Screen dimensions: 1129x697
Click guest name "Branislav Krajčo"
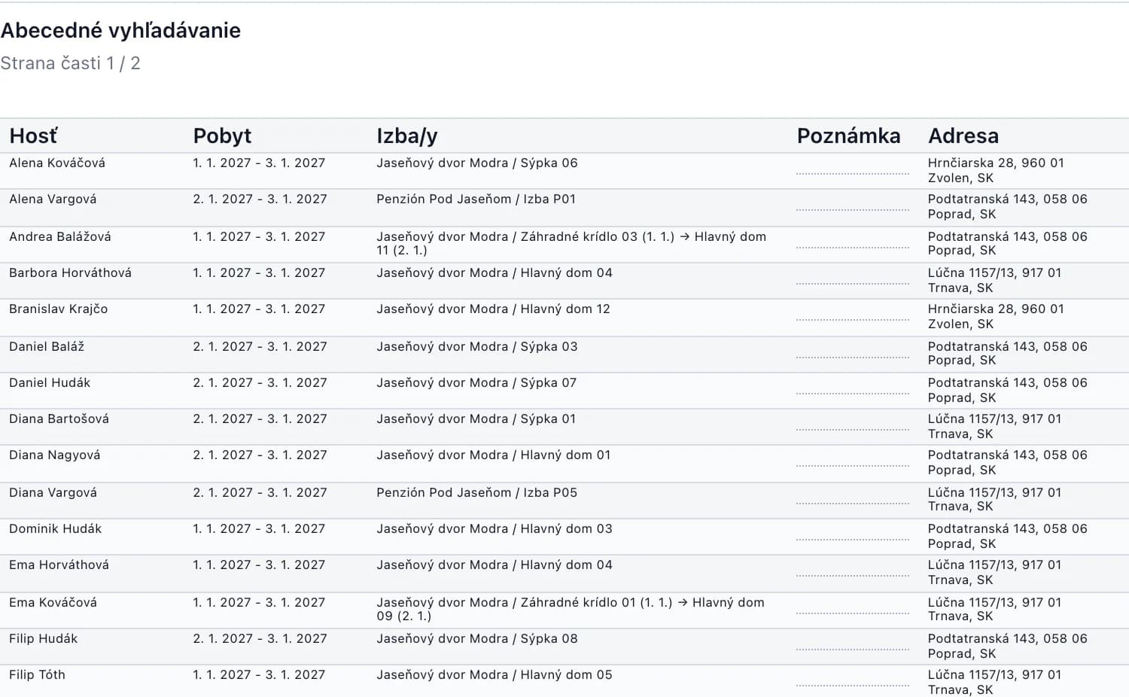(58, 309)
